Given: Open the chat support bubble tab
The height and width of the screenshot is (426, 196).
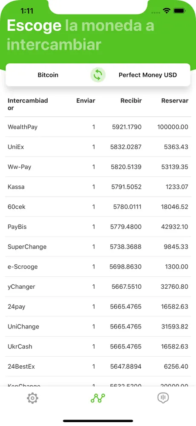Looking at the screenshot, I should (163, 398).
